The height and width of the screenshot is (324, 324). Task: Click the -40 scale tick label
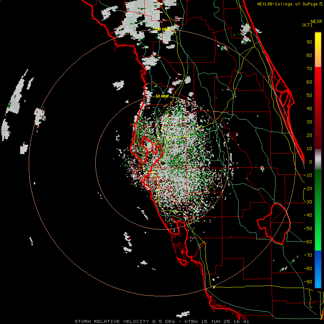pos(308,215)
